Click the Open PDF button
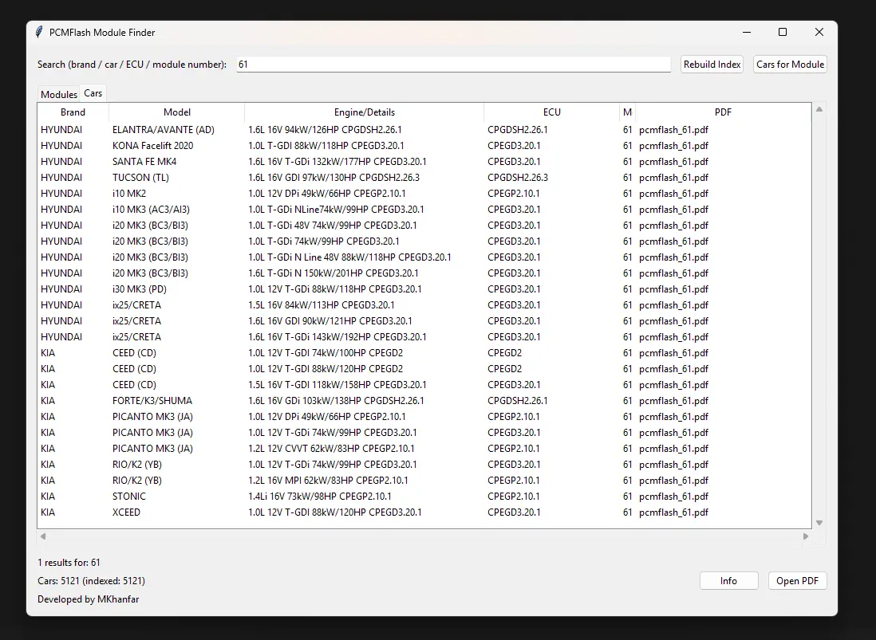 797,580
